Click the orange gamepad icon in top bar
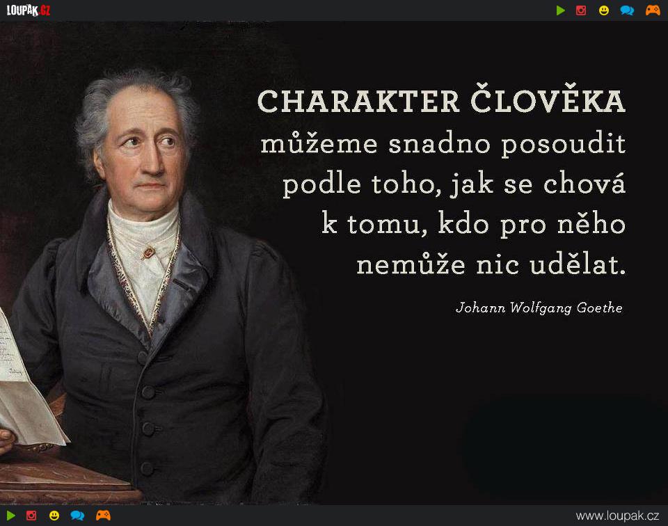Screen dimensions: 668x526 pos(653,10)
